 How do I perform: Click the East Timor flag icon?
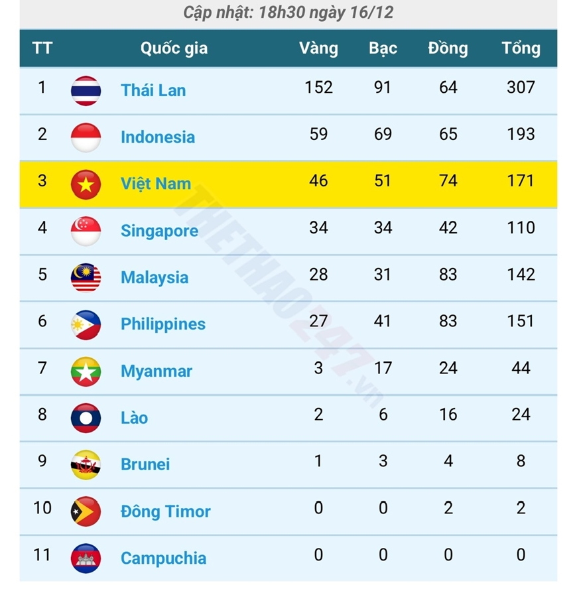coord(86,511)
